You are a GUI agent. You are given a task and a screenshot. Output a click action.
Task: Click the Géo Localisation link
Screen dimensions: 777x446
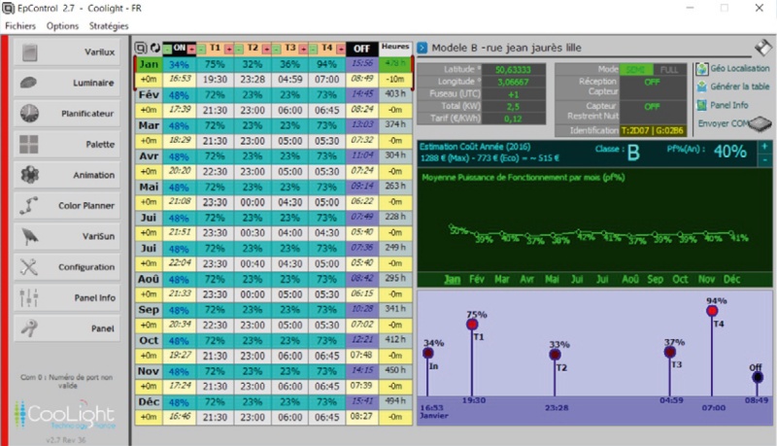(x=740, y=68)
